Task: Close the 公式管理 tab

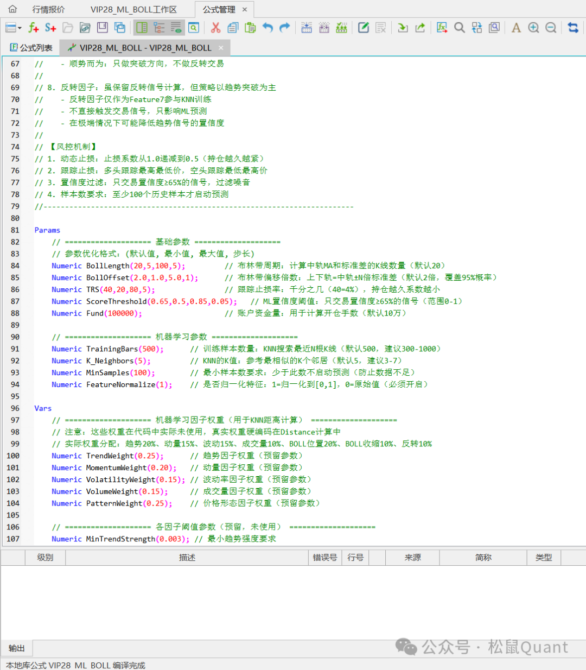Action: click(245, 9)
